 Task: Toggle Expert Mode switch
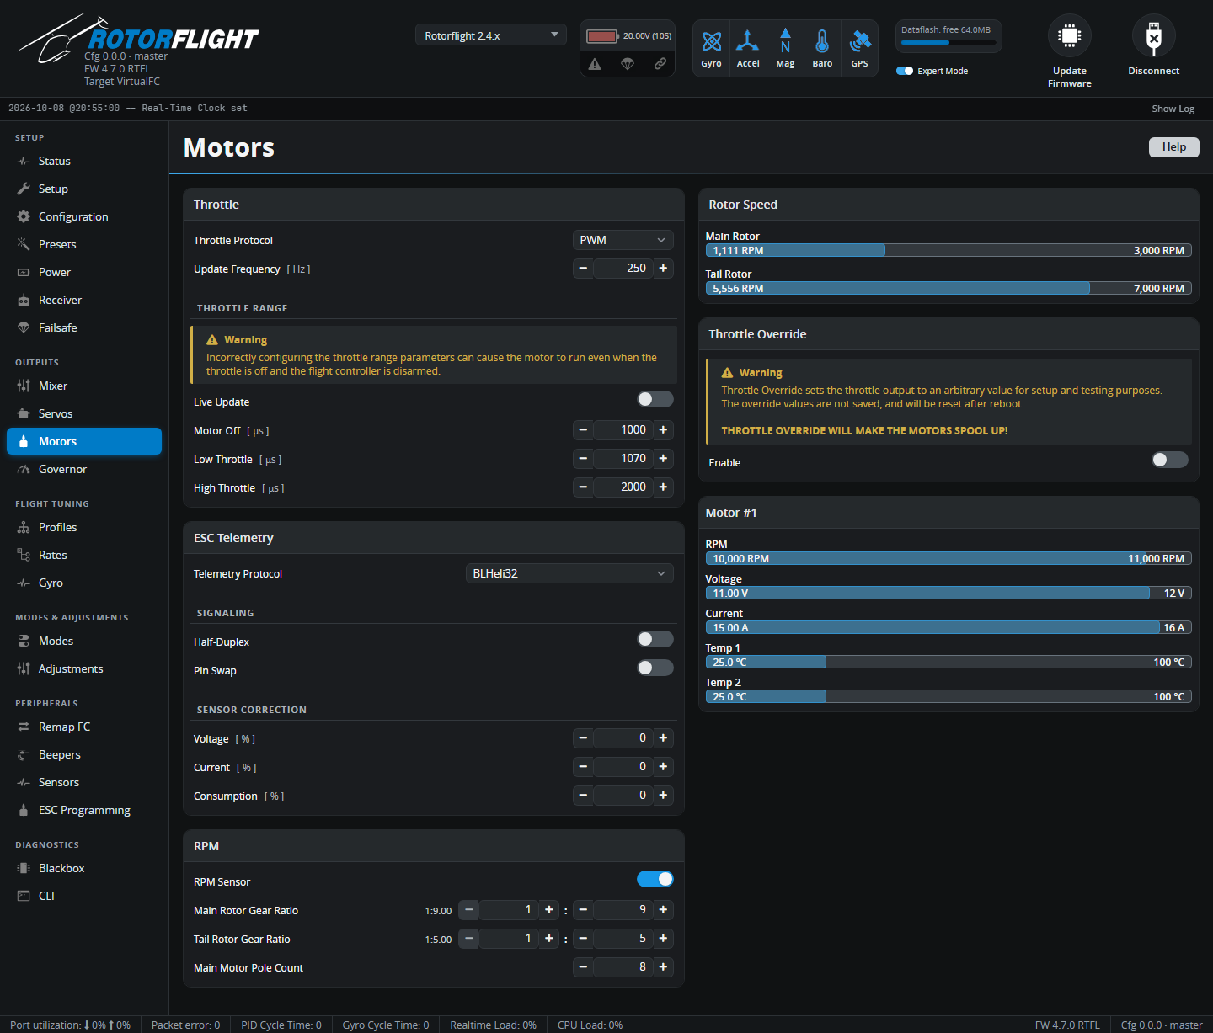[x=905, y=71]
